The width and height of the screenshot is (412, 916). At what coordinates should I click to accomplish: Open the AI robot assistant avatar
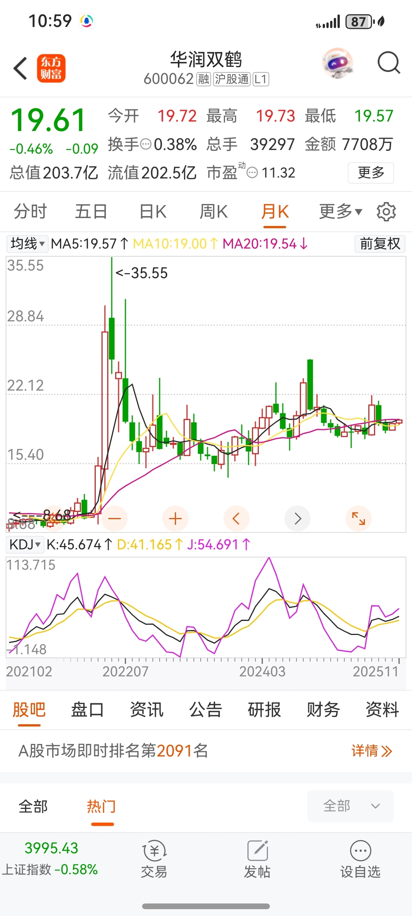pos(337,63)
